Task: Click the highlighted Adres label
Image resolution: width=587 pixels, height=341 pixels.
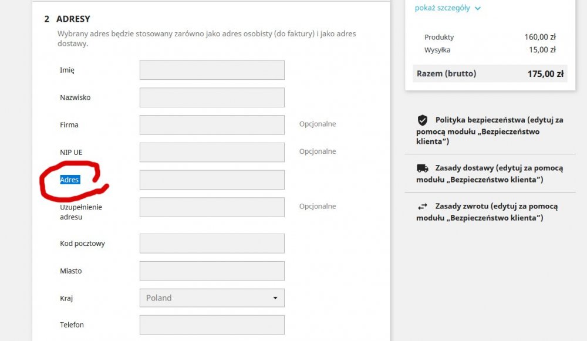Action: click(69, 180)
